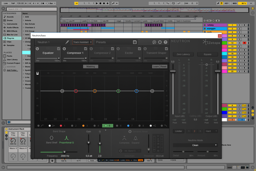Viewport: 256px width, 171px height.
Task: Open Neutron settings gear icon
Action: coord(160,42)
